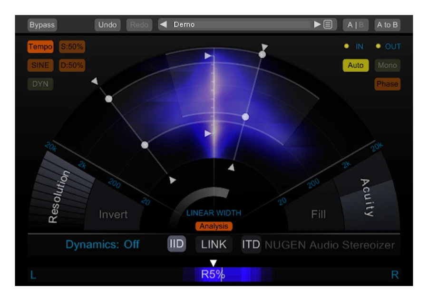Click the upper center band arrow handle
The image size is (428, 301).
click(208, 56)
